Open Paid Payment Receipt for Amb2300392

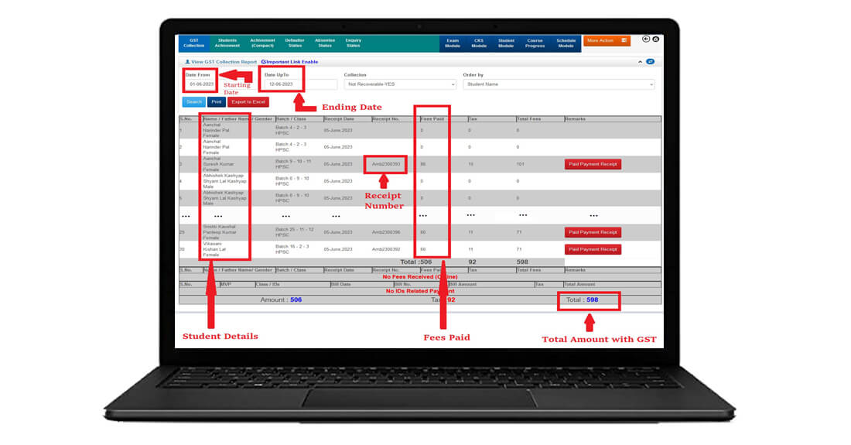point(593,249)
